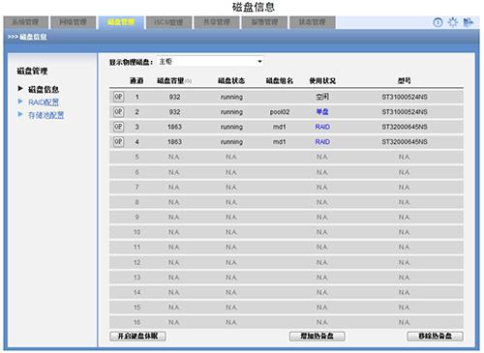This screenshot has height=353, width=484.
Task: Click the 开启硬盘休眠 button
Action: (x=137, y=336)
